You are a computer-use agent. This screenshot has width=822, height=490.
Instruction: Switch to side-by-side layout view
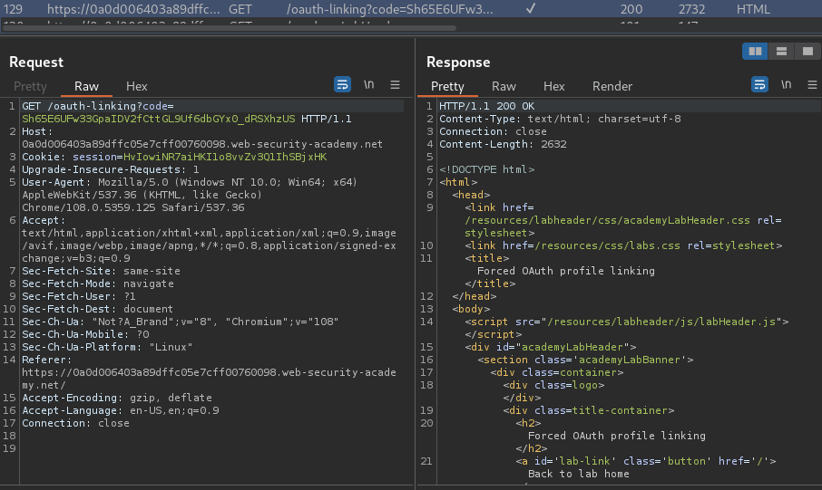[x=755, y=51]
